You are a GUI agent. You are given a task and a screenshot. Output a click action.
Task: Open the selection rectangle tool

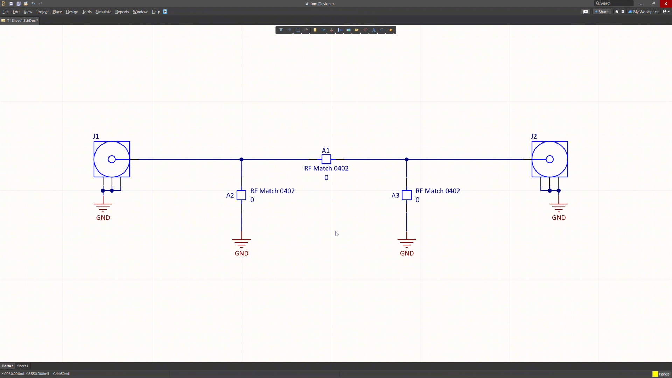tap(298, 30)
